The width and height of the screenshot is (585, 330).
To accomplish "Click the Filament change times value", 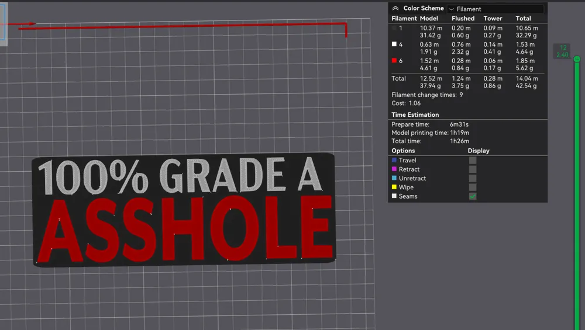I will coord(461,95).
